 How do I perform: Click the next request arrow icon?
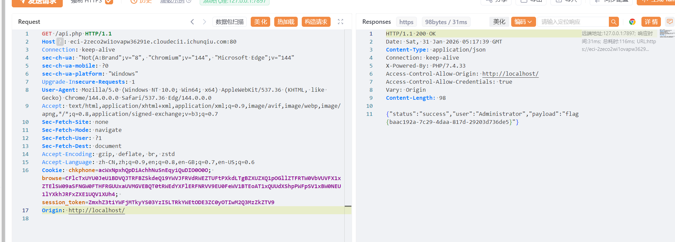tap(204, 22)
